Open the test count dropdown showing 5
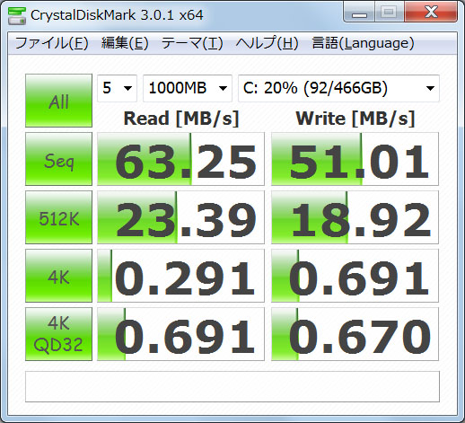Viewport: 465px width, 423px height. (x=117, y=88)
